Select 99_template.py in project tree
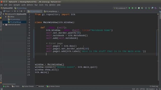 point(16,22)
